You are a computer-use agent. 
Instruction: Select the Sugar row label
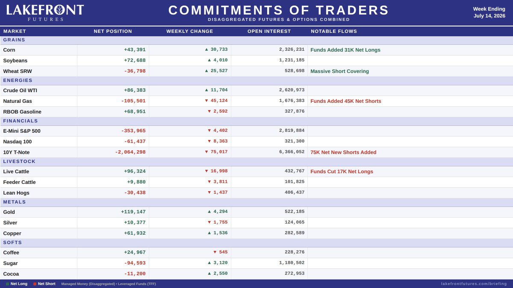[10, 263]
